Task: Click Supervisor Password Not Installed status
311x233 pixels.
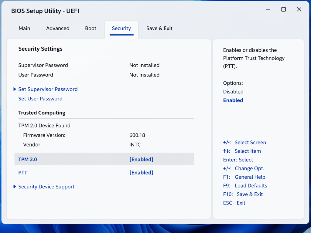Action: [x=144, y=65]
